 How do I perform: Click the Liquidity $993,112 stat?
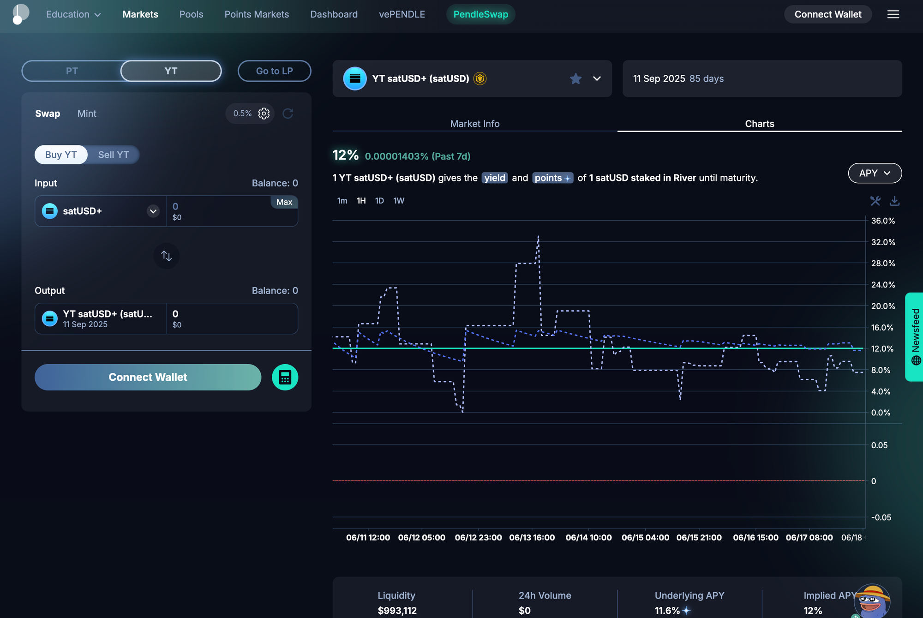(x=397, y=603)
